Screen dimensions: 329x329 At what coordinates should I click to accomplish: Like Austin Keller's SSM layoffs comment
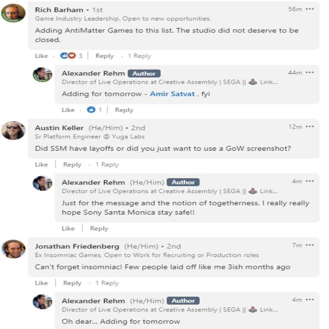[x=41, y=164]
